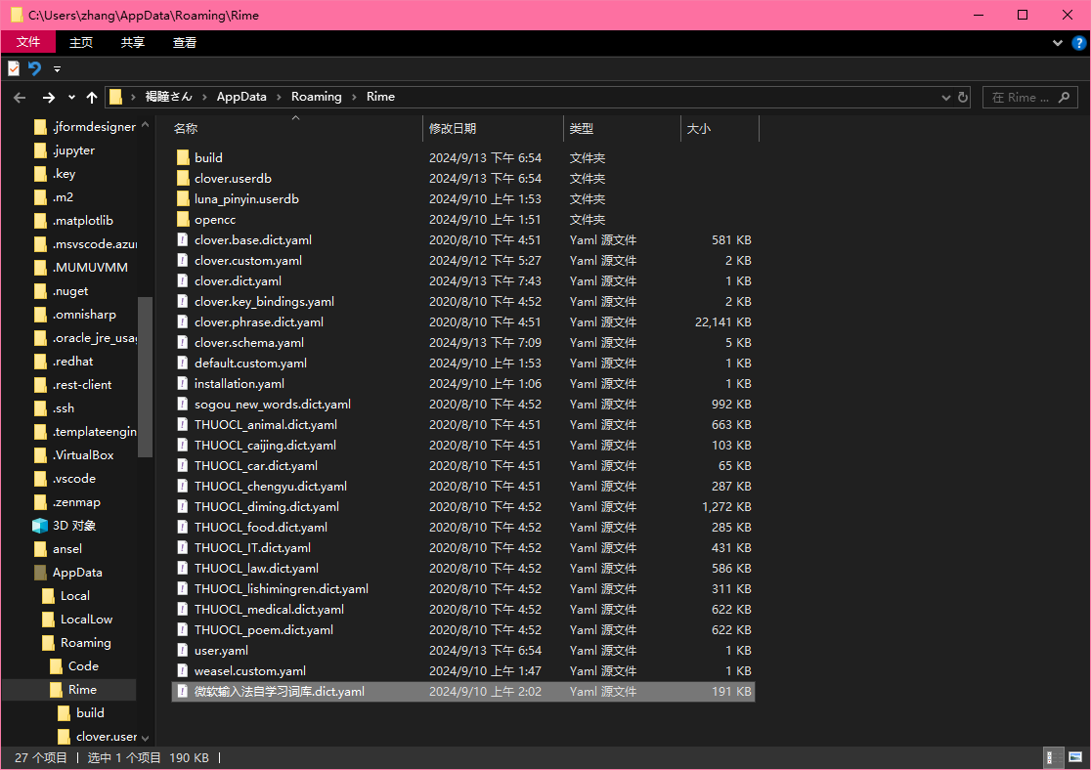
Task: Click the Undo icon in quick access toolbar
Action: click(34, 68)
